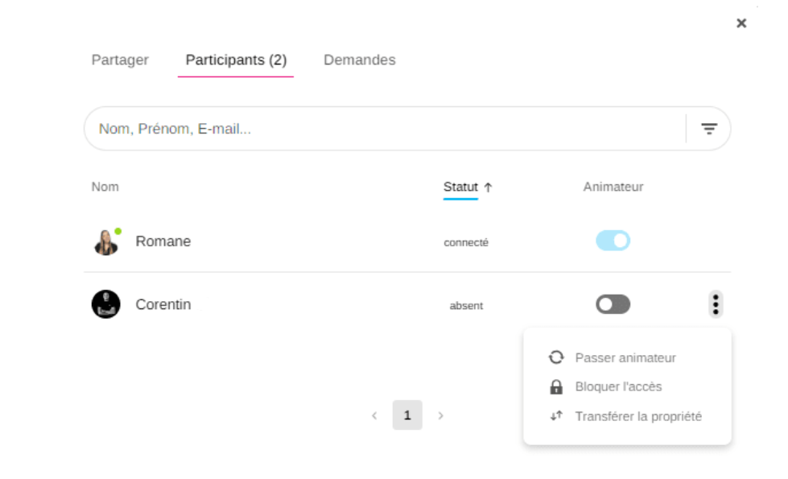The width and height of the screenshot is (788, 479).
Task: Select the Participants (2) tab
Action: pos(236,60)
